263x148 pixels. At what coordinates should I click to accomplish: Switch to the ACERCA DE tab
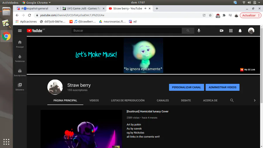point(210,100)
